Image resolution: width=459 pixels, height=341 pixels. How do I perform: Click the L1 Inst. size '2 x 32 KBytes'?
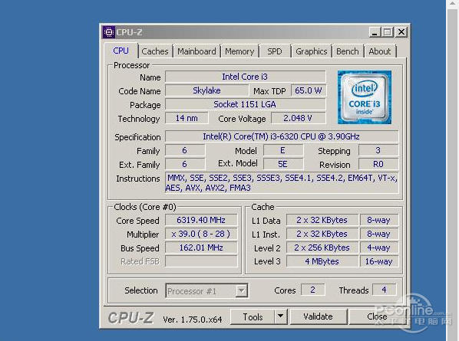(322, 234)
